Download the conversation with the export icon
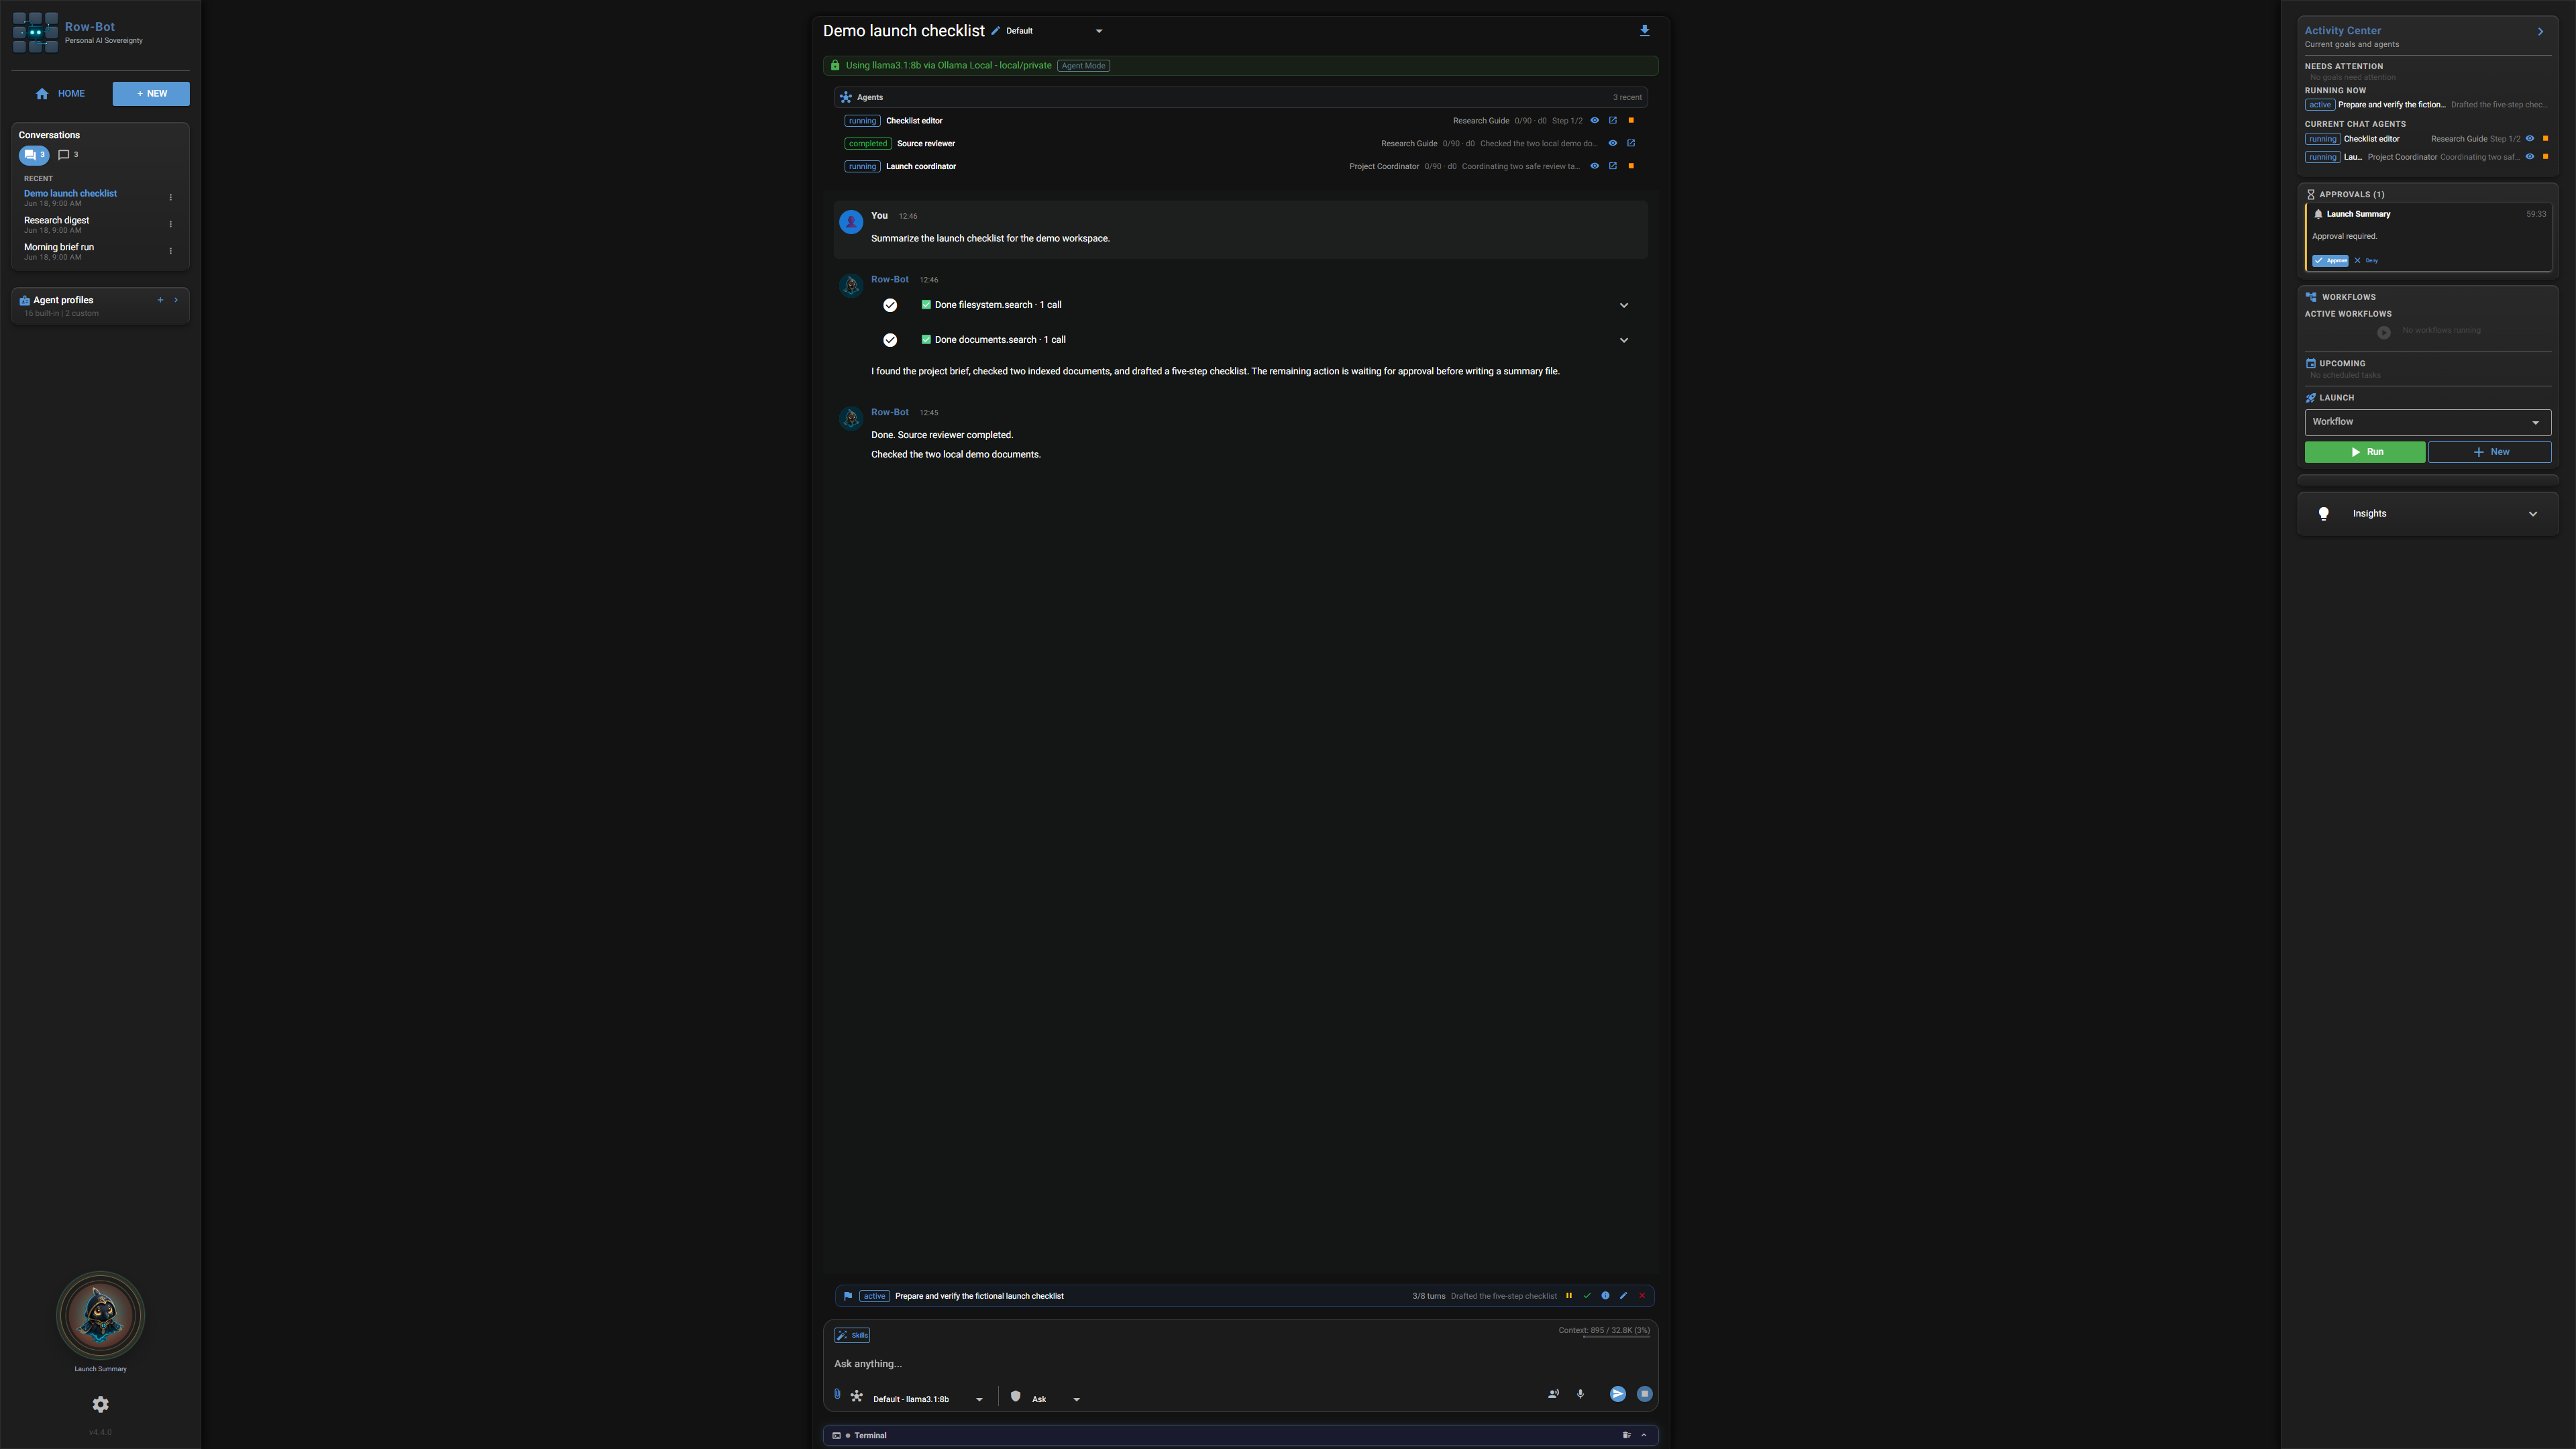Screen dimensions: 2576x1449 pos(1644,31)
